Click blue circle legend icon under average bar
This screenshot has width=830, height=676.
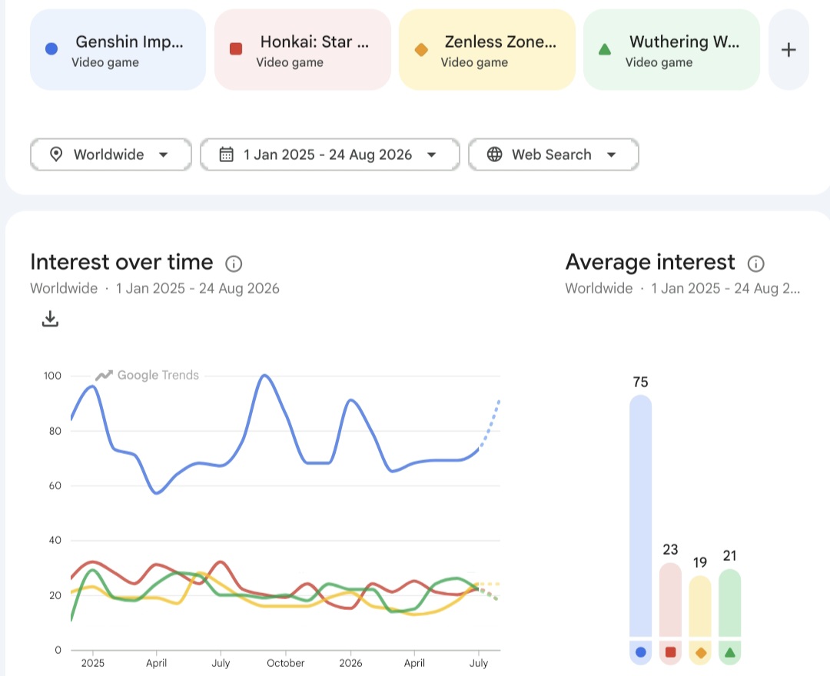(640, 652)
